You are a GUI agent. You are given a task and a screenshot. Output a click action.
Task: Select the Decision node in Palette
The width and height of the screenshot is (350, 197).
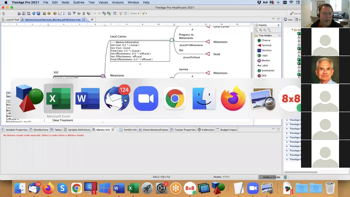(264, 50)
